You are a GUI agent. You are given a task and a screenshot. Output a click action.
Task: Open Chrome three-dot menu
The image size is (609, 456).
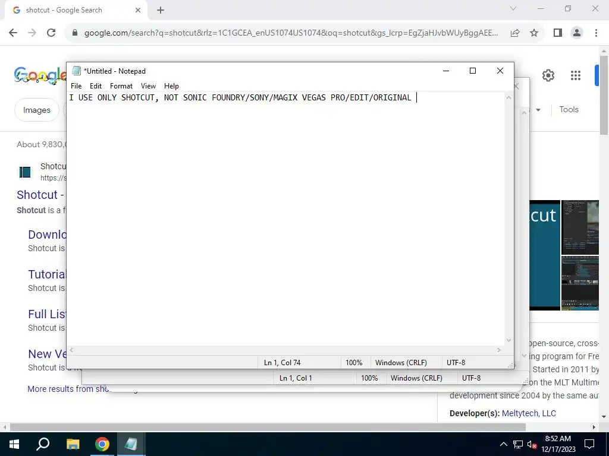596,33
